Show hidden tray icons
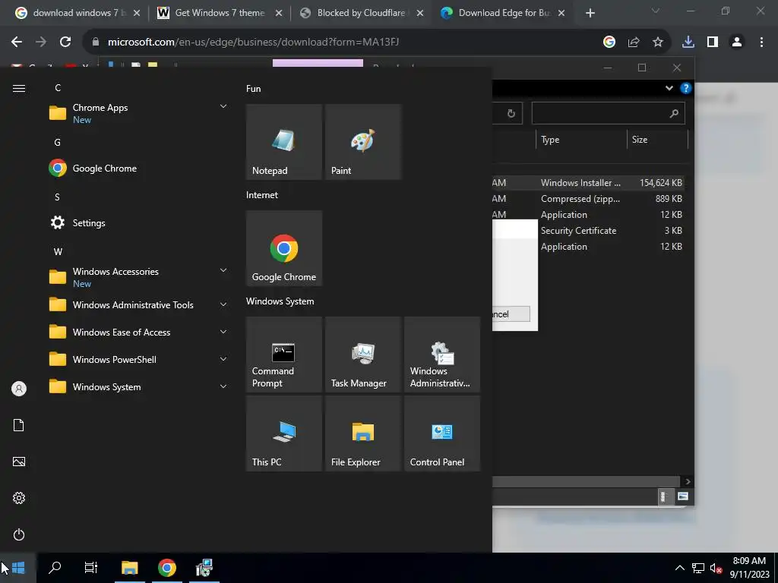This screenshot has width=778, height=583. 680,568
